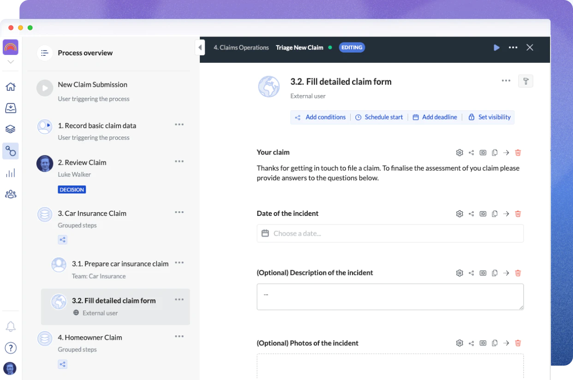This screenshot has width=573, height=380.
Task: Click the Description of the incident textarea
Action: pos(390,297)
